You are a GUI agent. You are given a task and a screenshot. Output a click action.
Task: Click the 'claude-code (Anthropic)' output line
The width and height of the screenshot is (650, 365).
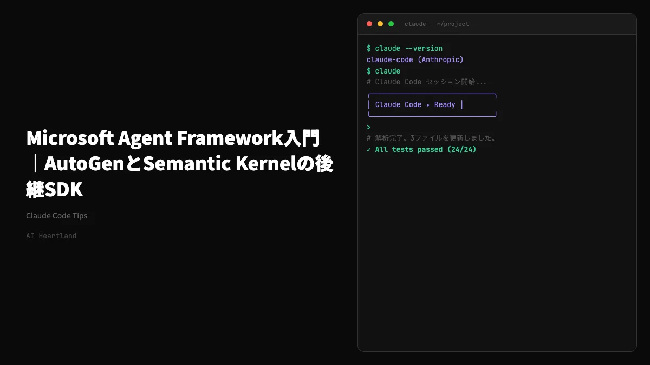(x=415, y=59)
